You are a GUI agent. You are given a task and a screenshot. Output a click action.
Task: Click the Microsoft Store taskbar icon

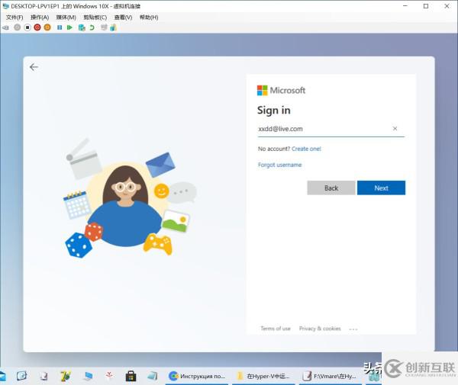131,377
